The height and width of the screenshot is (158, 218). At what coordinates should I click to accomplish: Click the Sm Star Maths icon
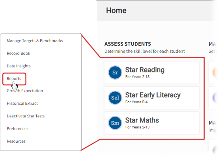click(115, 123)
